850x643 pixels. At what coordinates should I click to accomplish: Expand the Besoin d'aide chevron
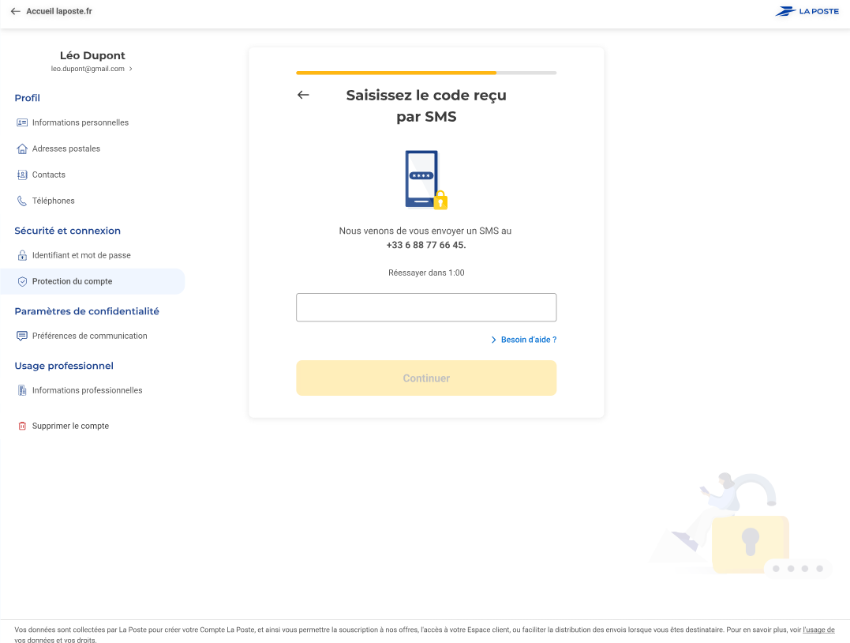click(x=493, y=340)
